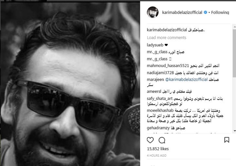Open caption author karimabdelazizofficial link
The height and width of the screenshot is (166, 236).
(167, 30)
